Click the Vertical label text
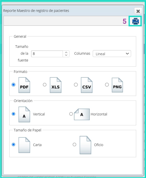The width and height of the screenshot is (146, 178). [39, 114]
